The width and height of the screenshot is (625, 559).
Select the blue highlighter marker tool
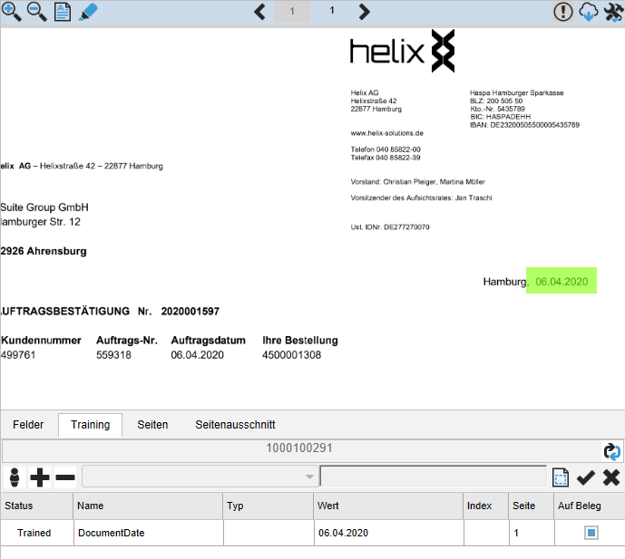click(88, 12)
